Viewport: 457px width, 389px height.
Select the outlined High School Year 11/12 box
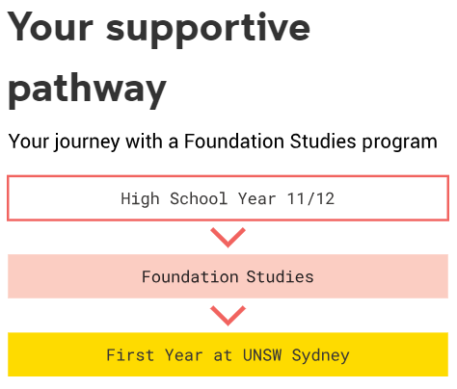pos(228,198)
